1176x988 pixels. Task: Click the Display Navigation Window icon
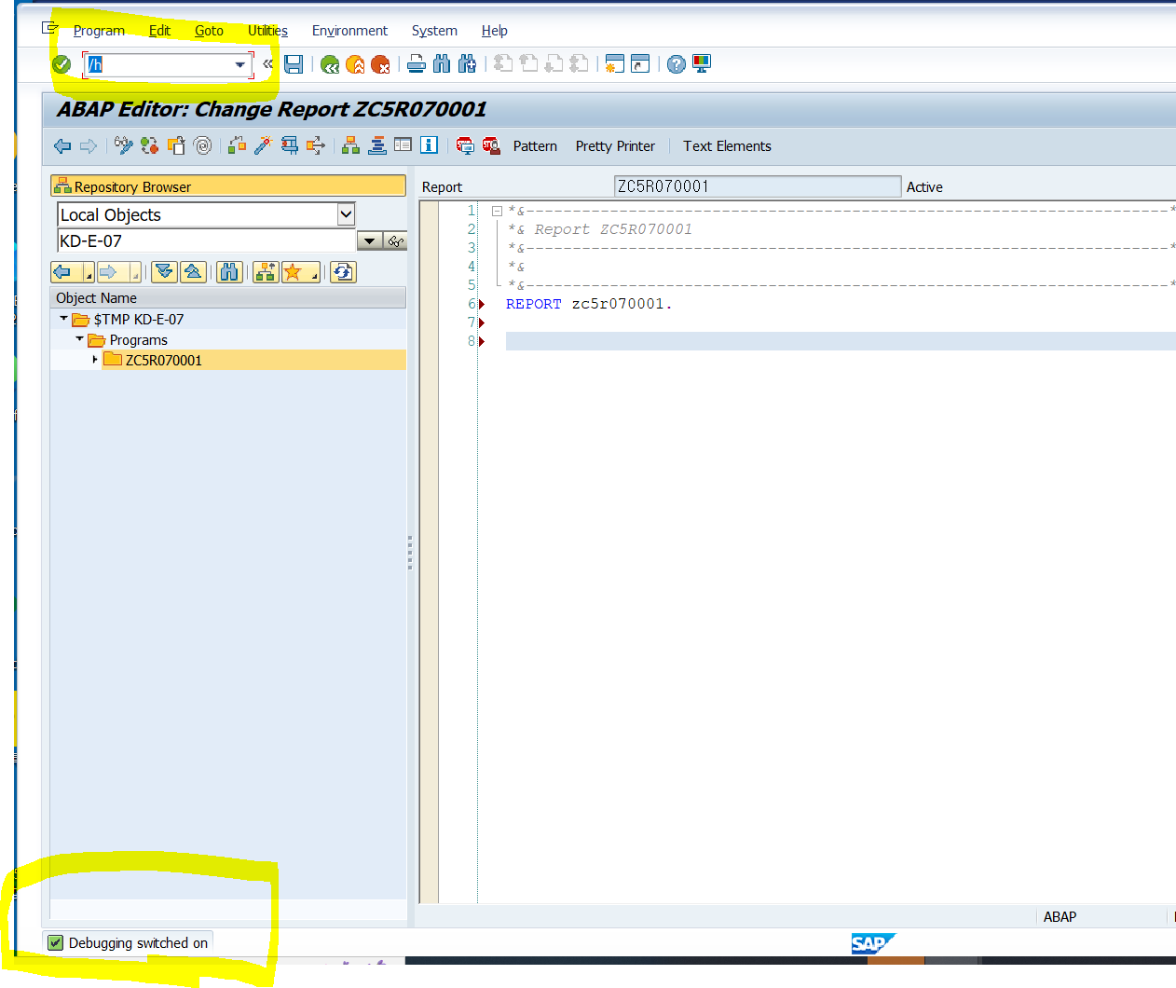pos(377,145)
